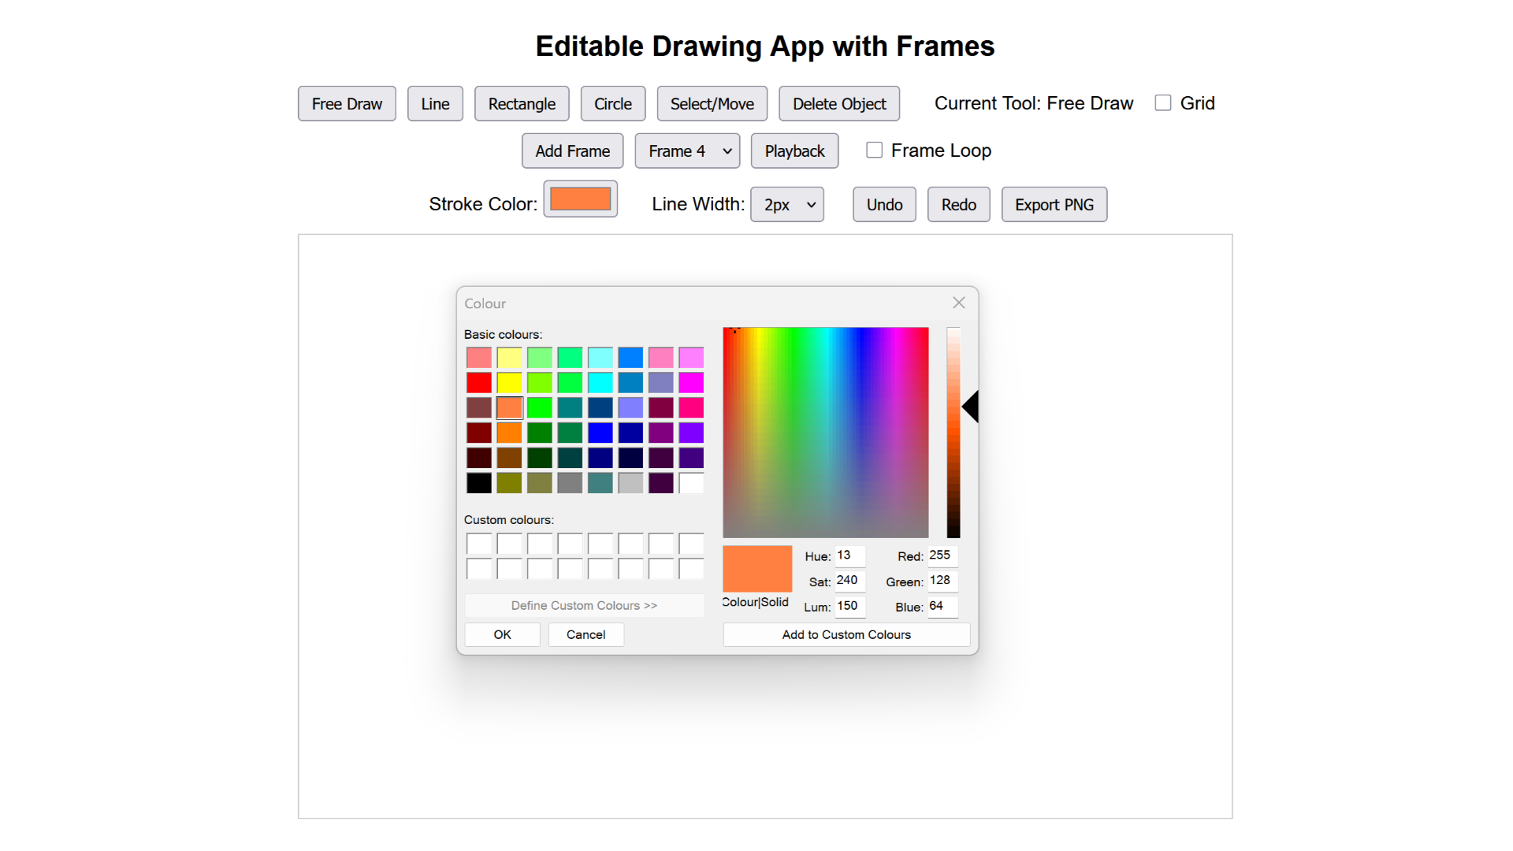Choose the Rectangle tool
The image size is (1513, 851).
522,104
